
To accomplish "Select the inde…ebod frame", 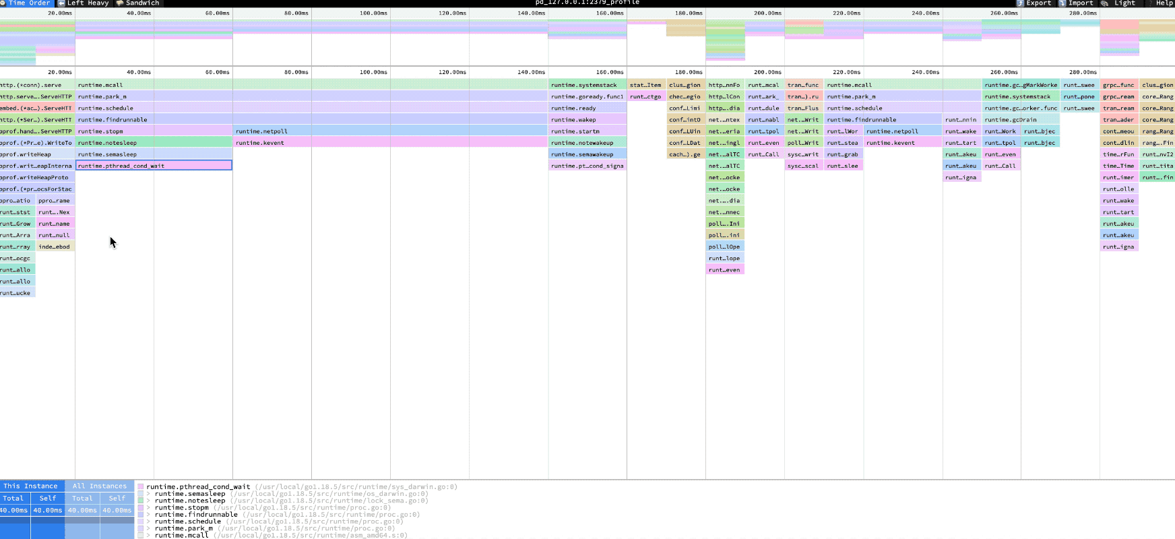I will [55, 247].
